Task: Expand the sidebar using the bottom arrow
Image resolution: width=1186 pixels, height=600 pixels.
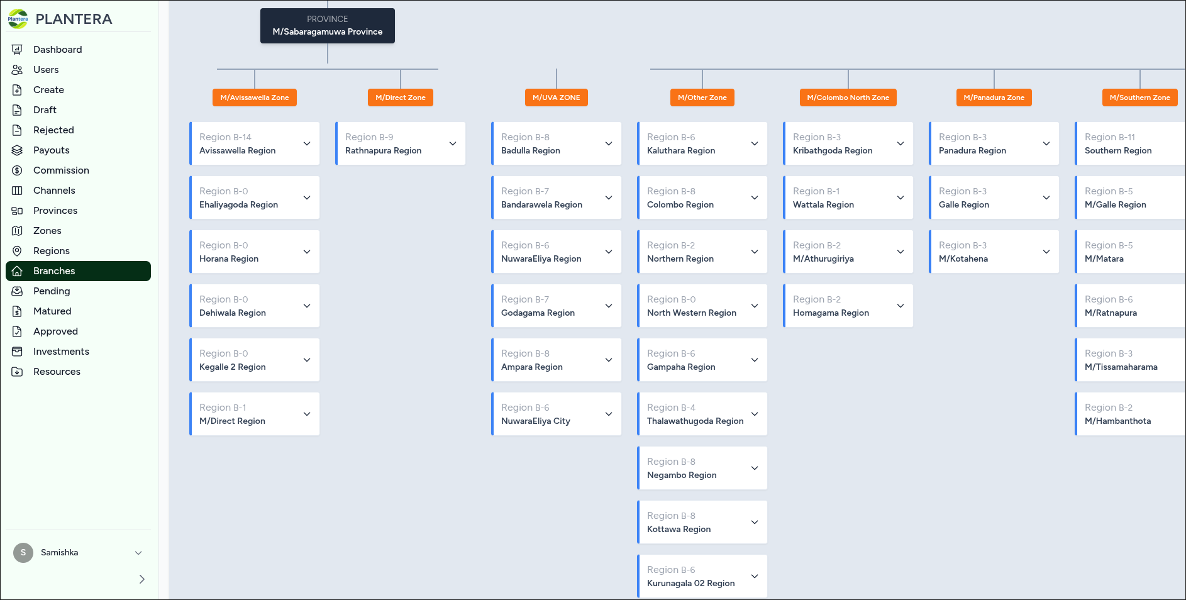Action: point(141,579)
